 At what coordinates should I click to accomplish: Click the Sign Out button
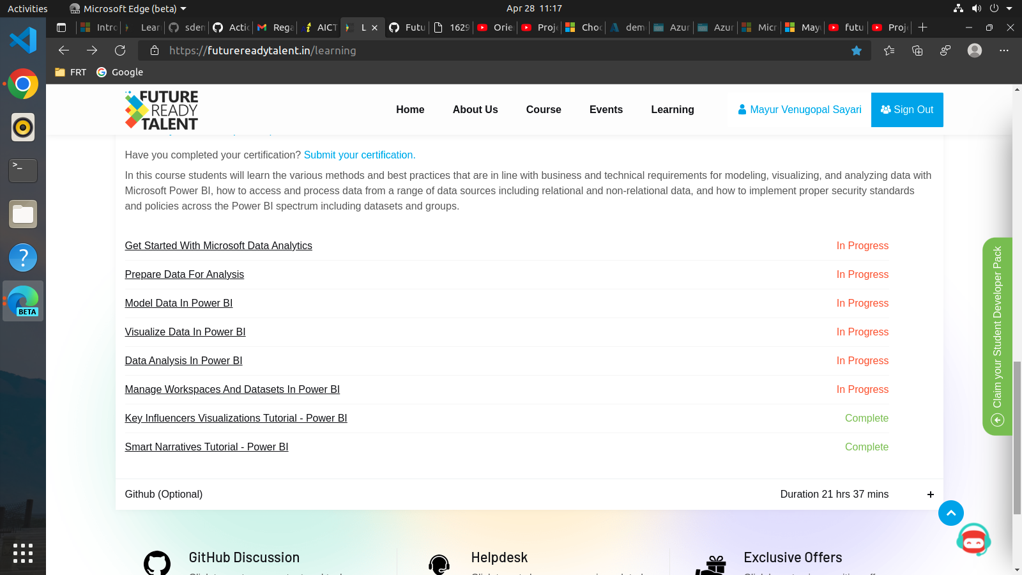(x=907, y=109)
